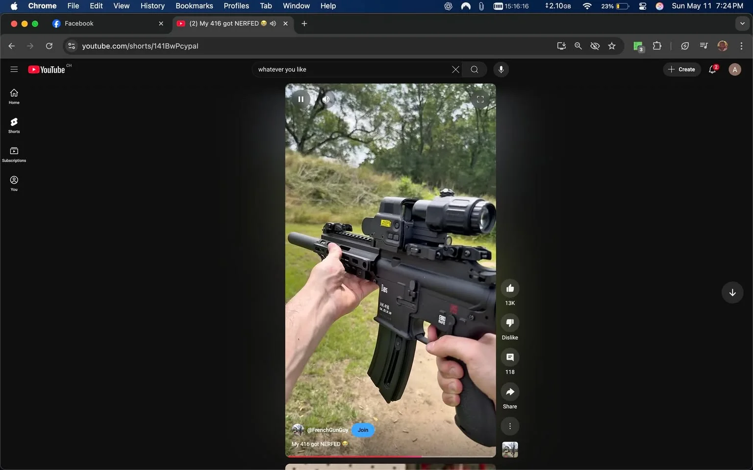The height and width of the screenshot is (470, 753).
Task: Click the video title My 416 got NERFED
Action: tap(319, 444)
